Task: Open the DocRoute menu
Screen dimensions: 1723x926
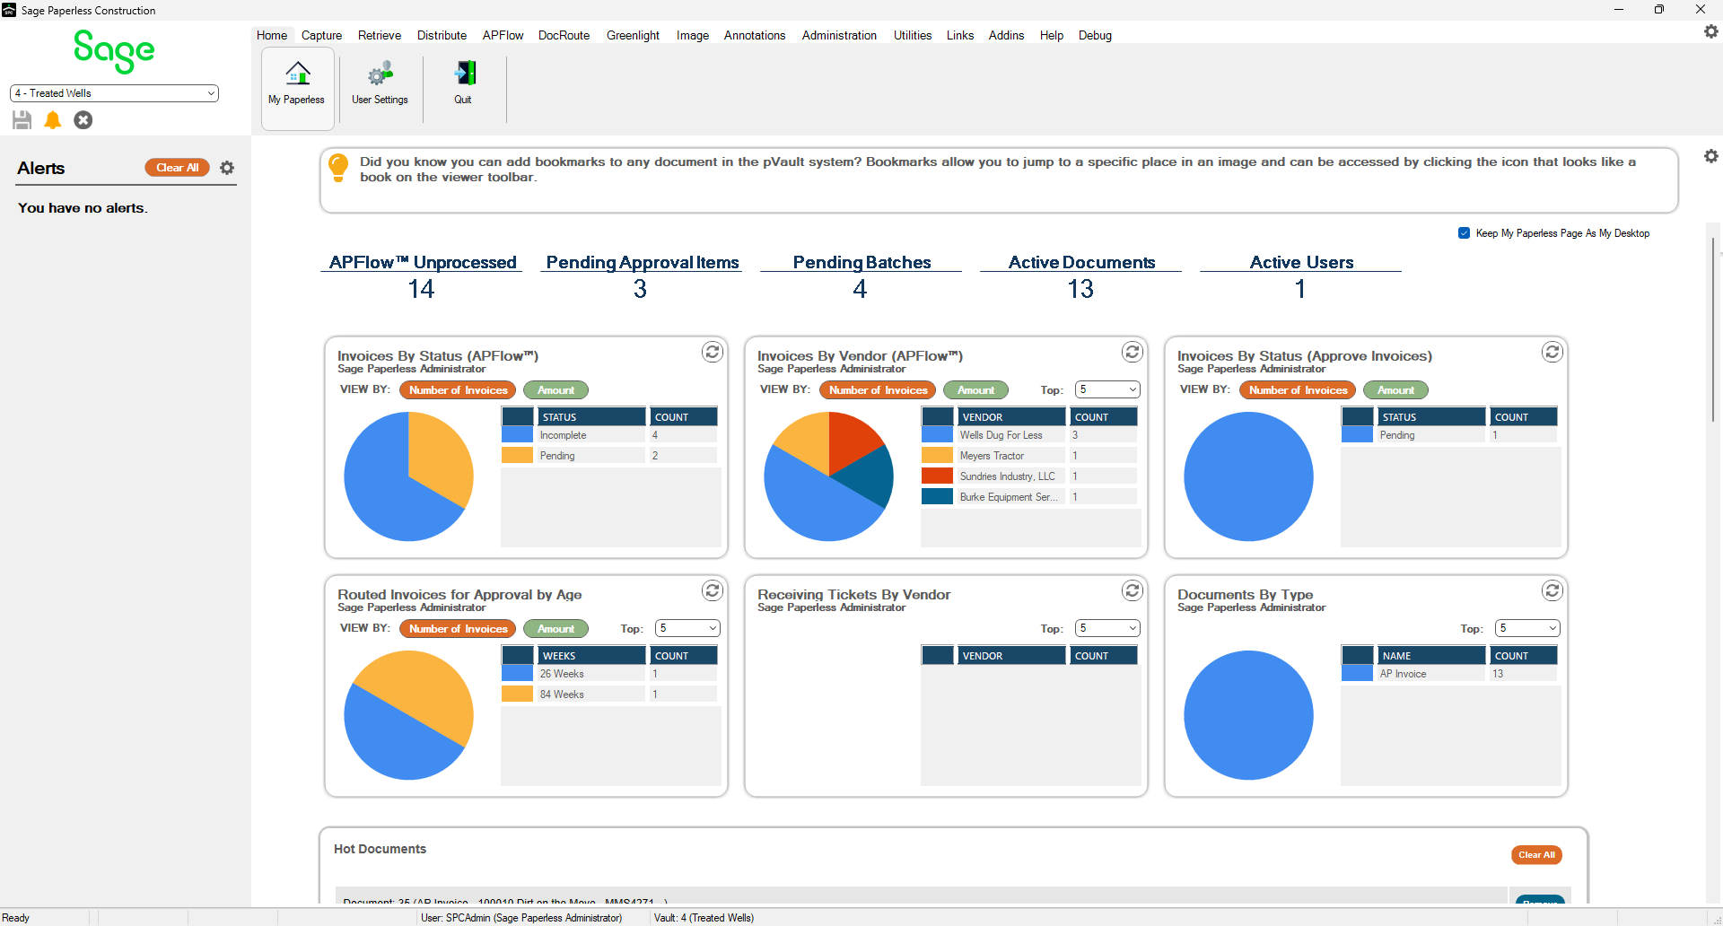Action: tap(564, 35)
